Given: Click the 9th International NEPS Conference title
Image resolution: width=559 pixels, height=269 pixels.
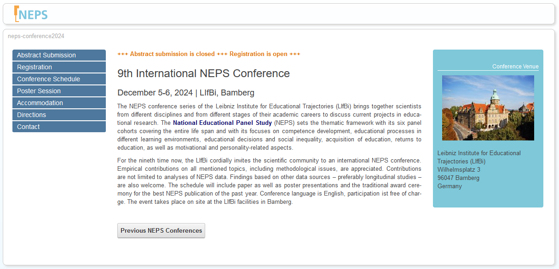Looking at the screenshot, I should 203,73.
